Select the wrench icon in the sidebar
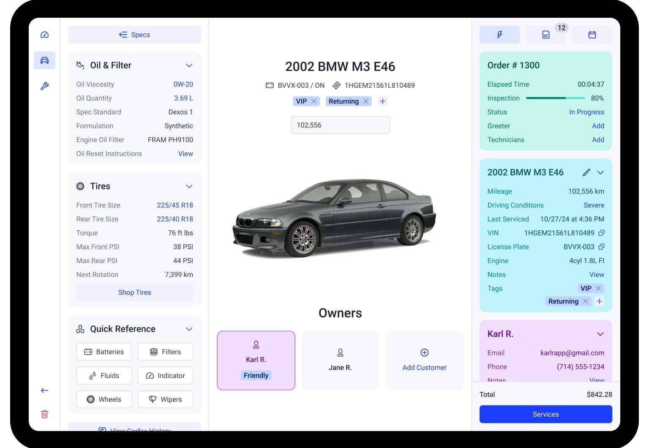 click(x=44, y=86)
